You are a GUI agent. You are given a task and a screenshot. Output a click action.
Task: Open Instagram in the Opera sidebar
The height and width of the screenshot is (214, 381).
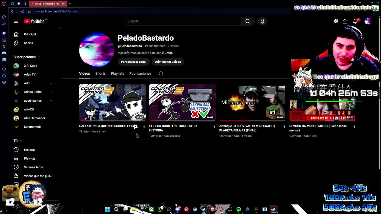click(4, 40)
